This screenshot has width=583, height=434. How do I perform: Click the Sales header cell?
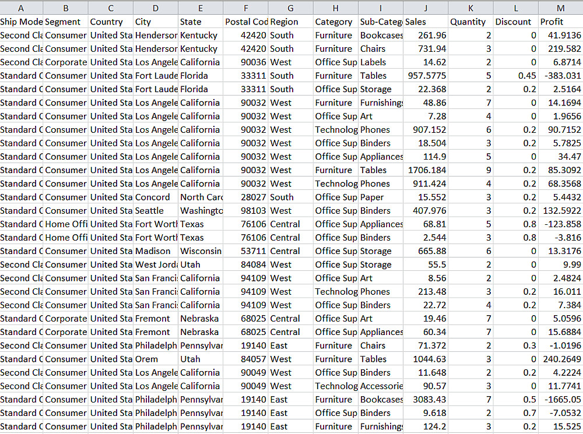pyautogui.click(x=426, y=22)
